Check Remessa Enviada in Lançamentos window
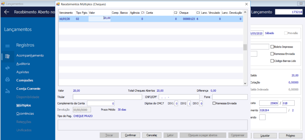305x140 pixels. click(272, 54)
